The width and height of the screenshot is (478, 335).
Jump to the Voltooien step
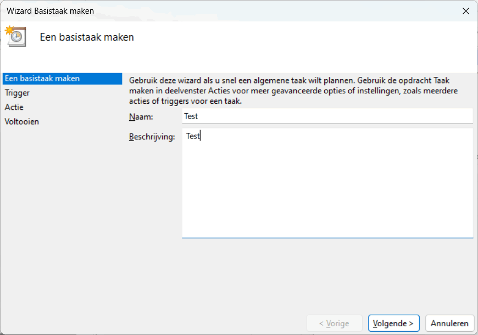pyautogui.click(x=22, y=121)
